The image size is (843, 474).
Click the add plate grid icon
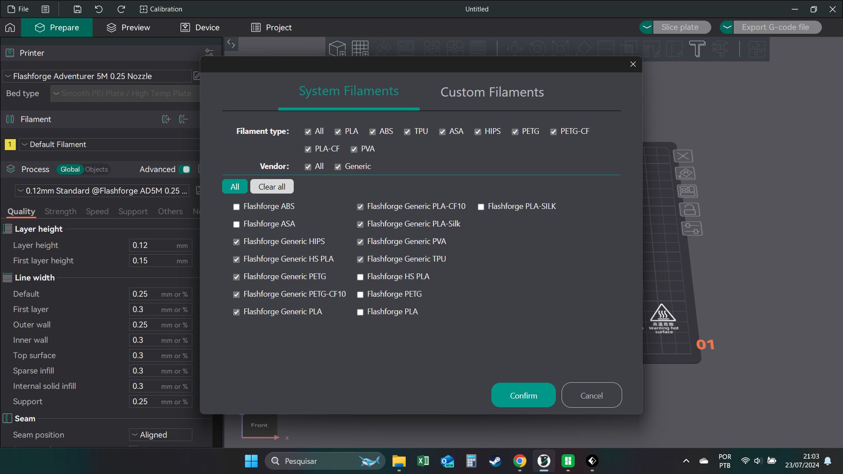click(360, 48)
